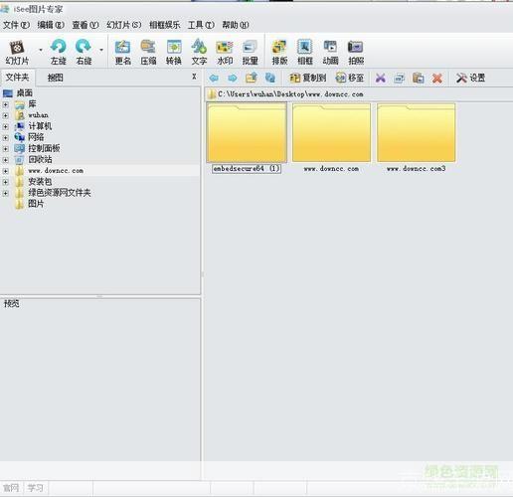Expand the 控制面板 tree node
The height and width of the screenshot is (497, 513).
pyautogui.click(x=5, y=149)
